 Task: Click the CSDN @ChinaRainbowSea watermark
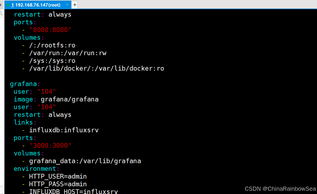280,188
